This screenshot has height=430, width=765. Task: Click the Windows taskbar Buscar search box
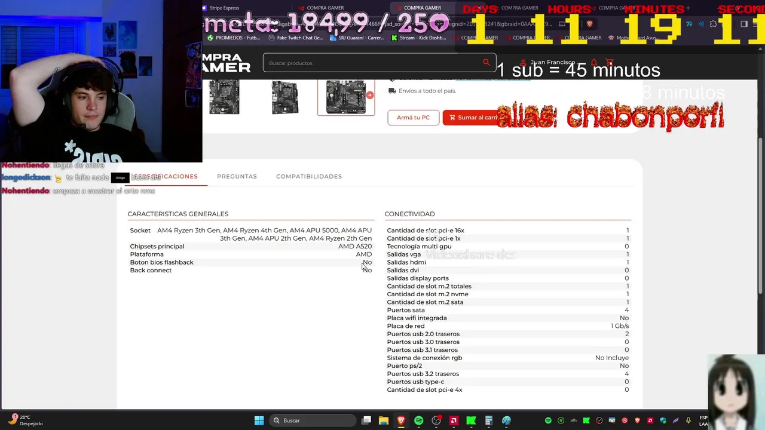[313, 420]
